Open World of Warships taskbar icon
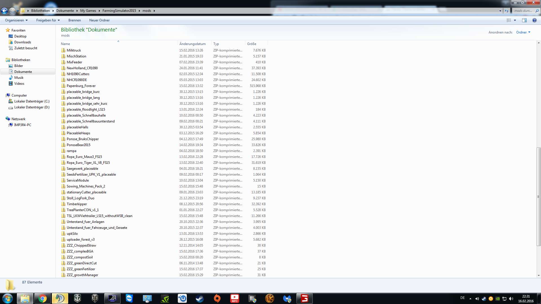The image size is (541, 304). pos(77,298)
